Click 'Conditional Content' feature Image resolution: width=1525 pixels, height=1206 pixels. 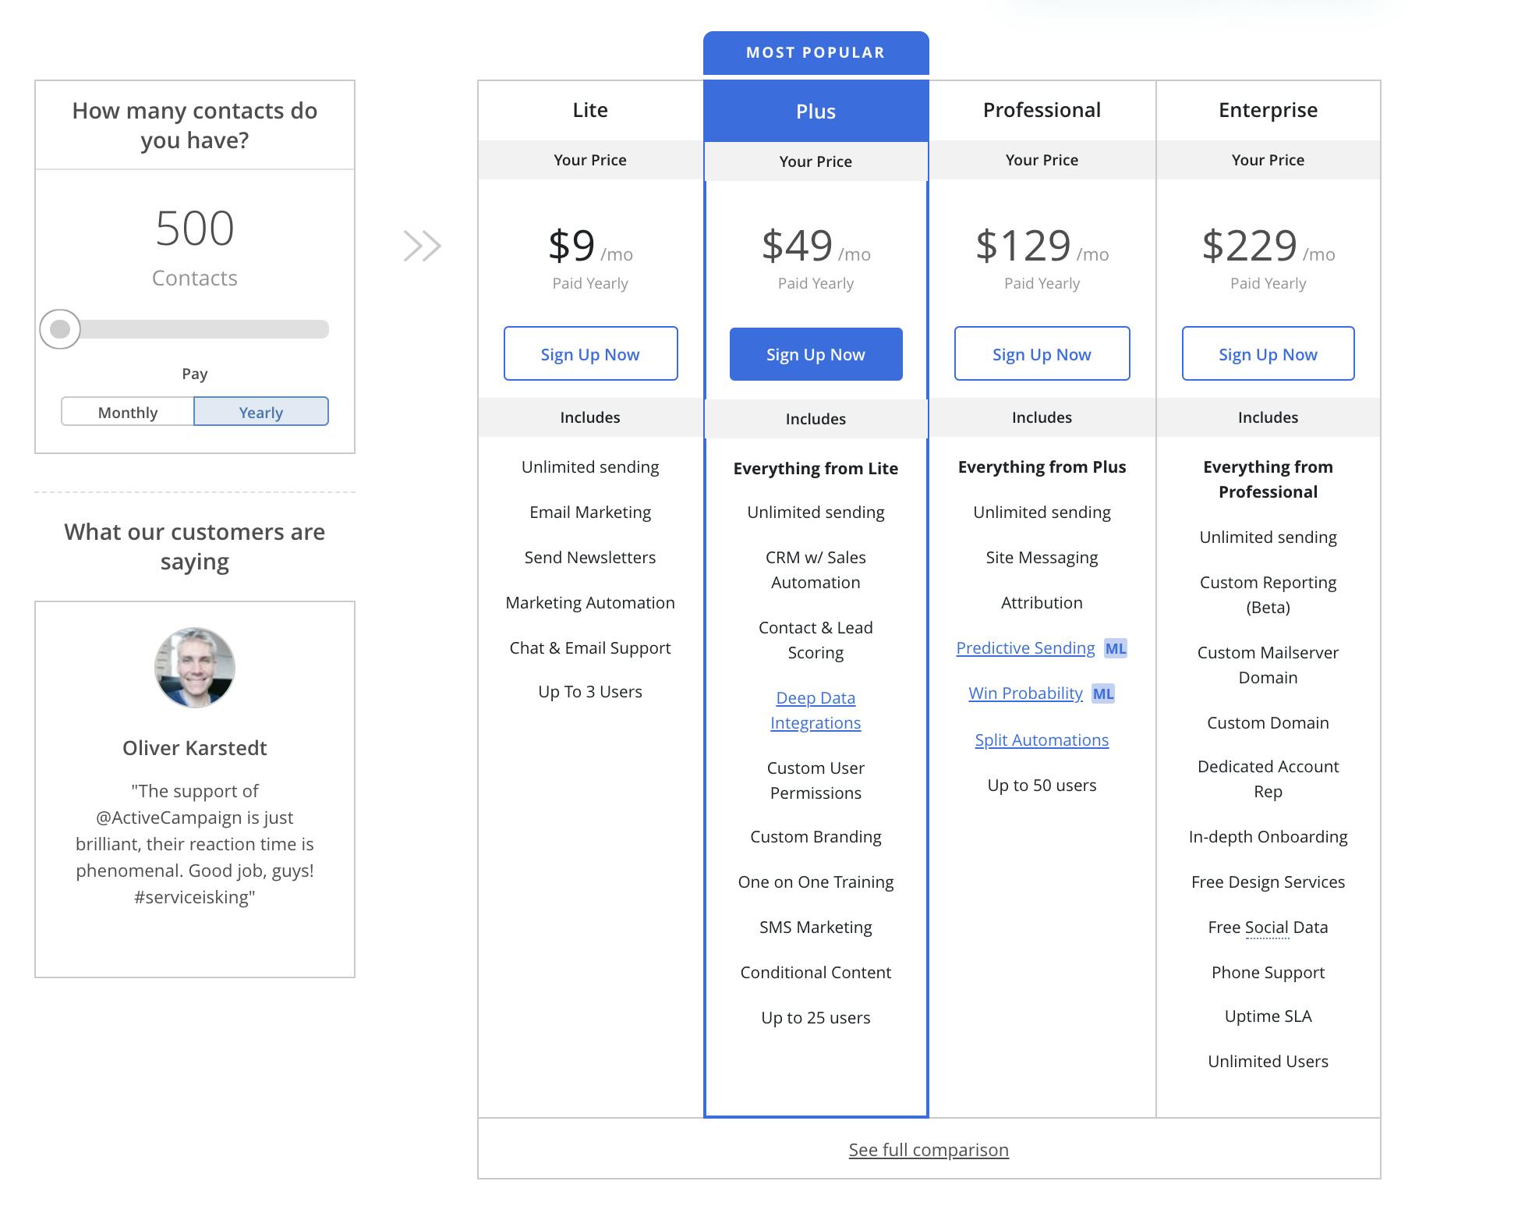click(x=816, y=973)
